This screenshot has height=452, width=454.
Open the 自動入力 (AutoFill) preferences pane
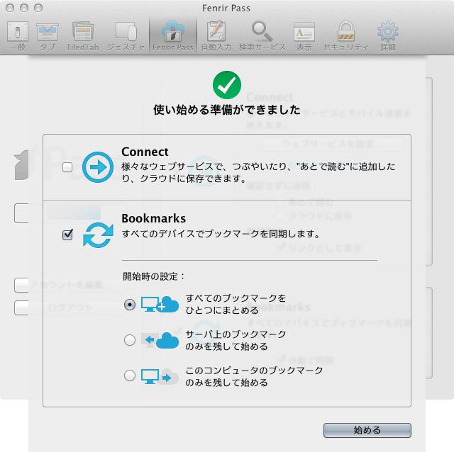(x=216, y=36)
